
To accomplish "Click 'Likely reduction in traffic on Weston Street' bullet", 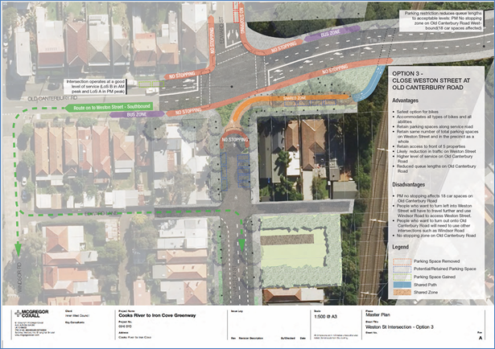I will [x=435, y=151].
